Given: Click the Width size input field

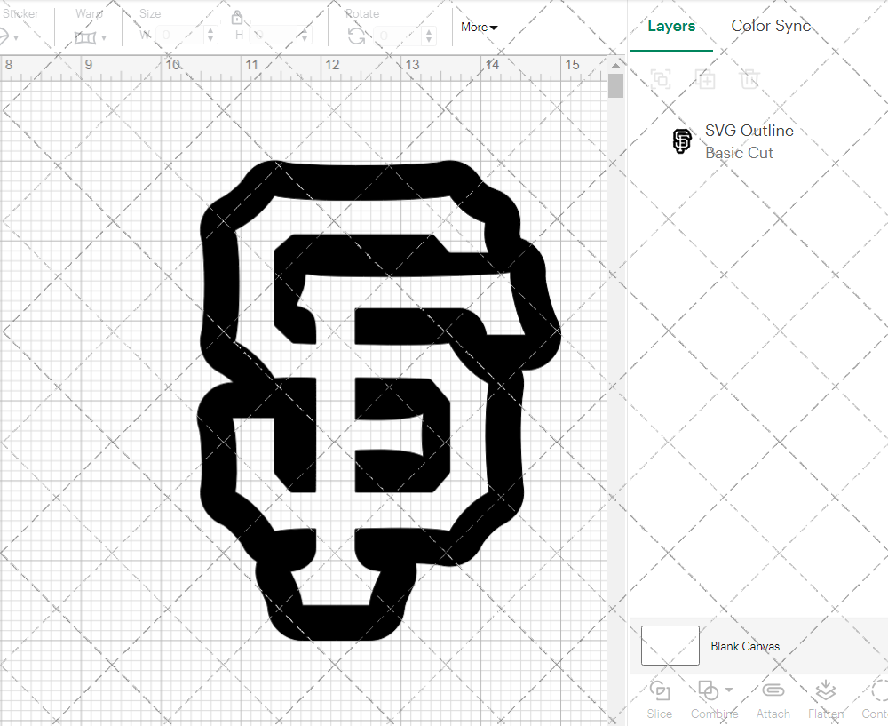Looking at the screenshot, I should coord(182,36).
